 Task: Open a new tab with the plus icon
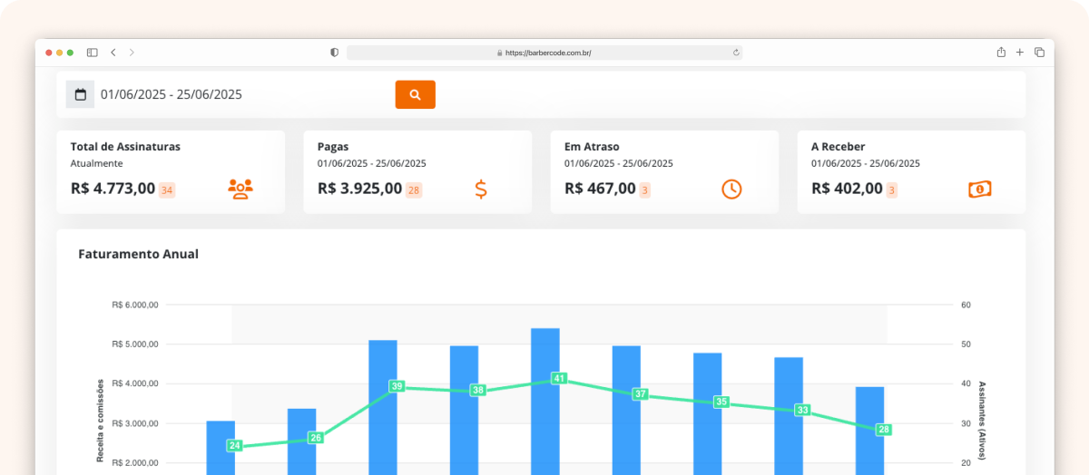[1020, 53]
